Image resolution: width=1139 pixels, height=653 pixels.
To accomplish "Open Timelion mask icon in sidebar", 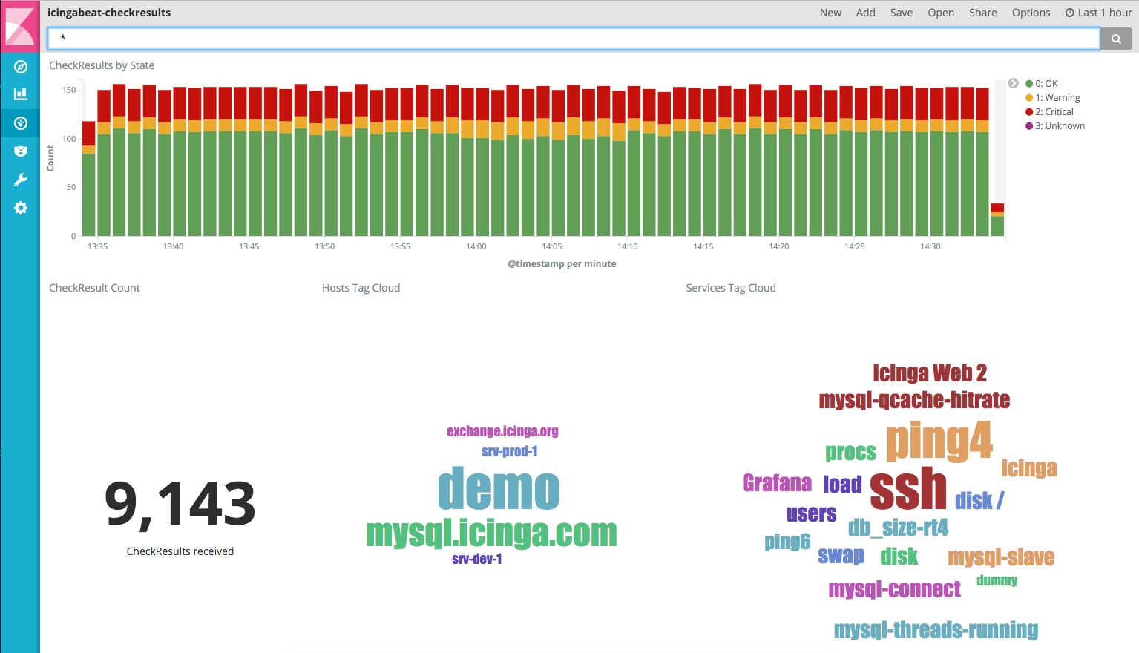I will (20, 151).
